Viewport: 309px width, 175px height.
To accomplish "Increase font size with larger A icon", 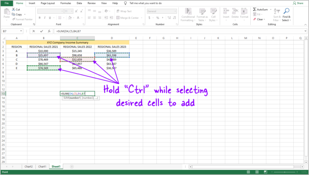I will 76,11.
